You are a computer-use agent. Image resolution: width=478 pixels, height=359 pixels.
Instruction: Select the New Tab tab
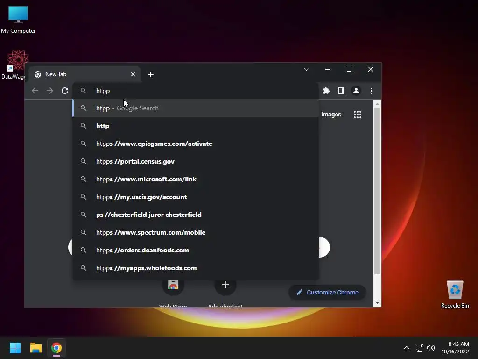tap(84, 74)
